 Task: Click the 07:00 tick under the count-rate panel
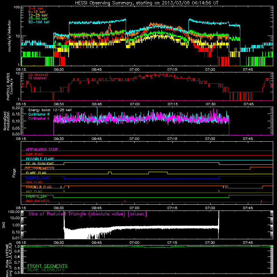point(134,70)
